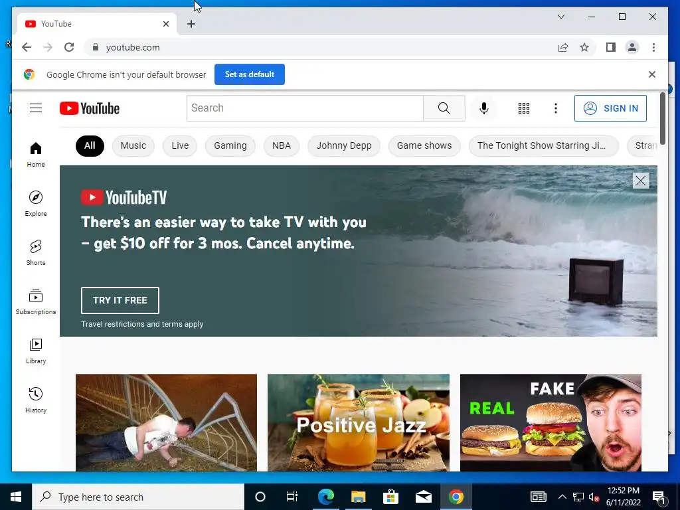Screen dimensions: 680x510
Task: View site information via the lock icon
Action: (x=96, y=47)
